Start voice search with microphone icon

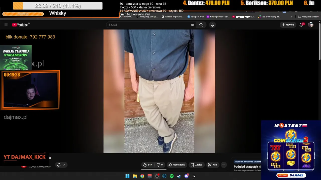tap(212, 25)
